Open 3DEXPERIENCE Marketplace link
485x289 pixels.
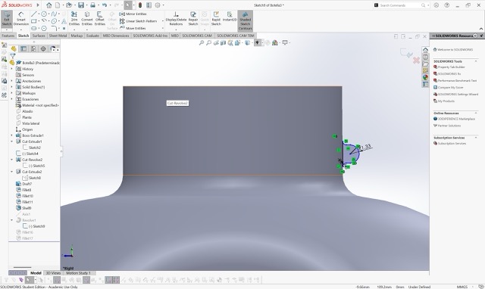tap(456, 119)
